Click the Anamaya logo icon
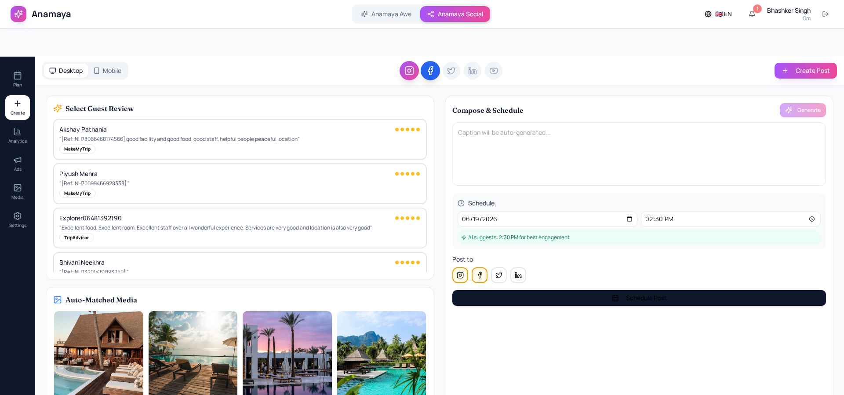The width and height of the screenshot is (844, 395). 18,14
